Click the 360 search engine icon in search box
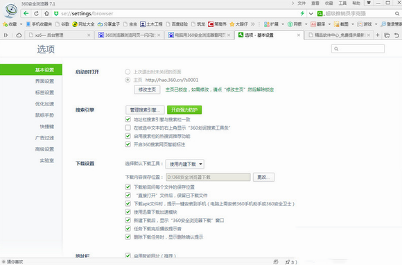This screenshot has height=265, width=402. 320,14
